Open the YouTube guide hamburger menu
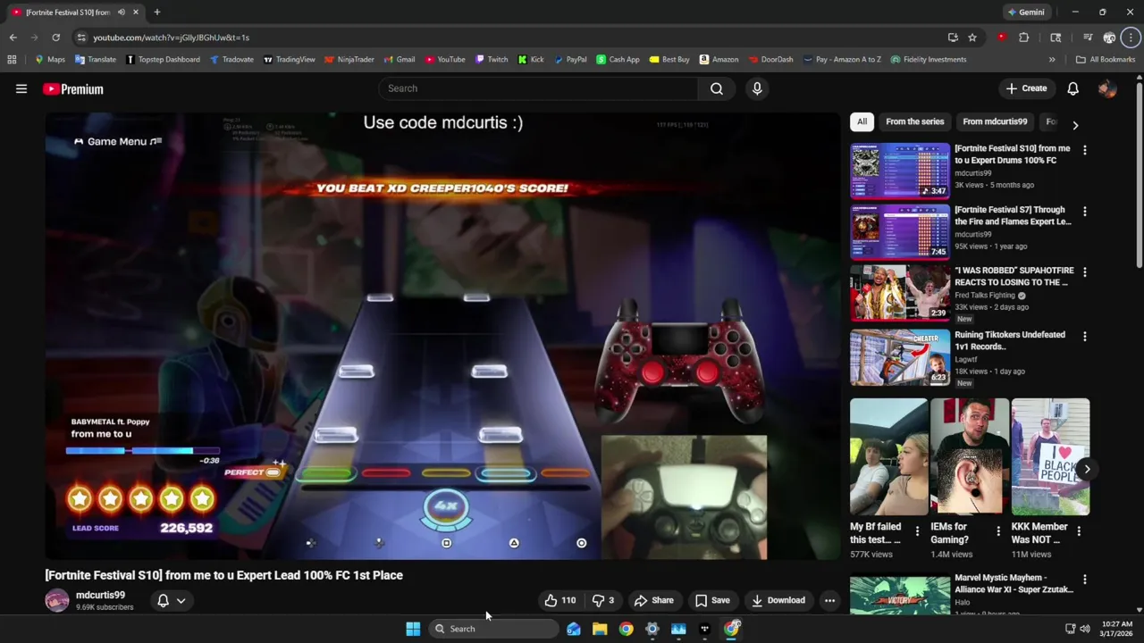1144x643 pixels. tap(21, 88)
